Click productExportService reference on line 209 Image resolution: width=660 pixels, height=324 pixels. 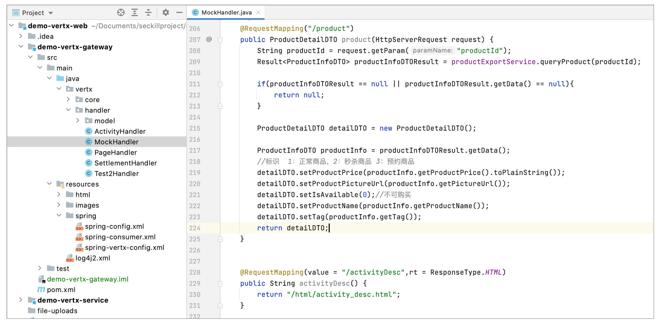tap(493, 62)
